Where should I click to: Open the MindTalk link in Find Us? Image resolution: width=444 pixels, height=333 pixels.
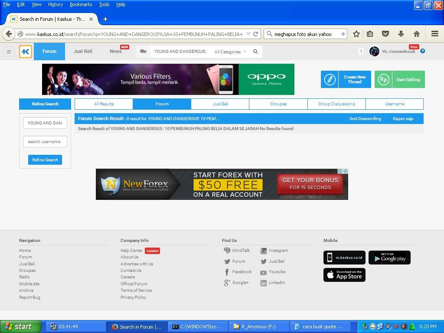pos(237,250)
